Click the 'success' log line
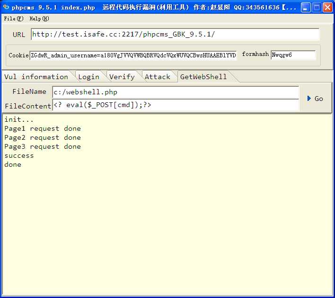The width and height of the screenshot is (335, 298). click(x=19, y=155)
